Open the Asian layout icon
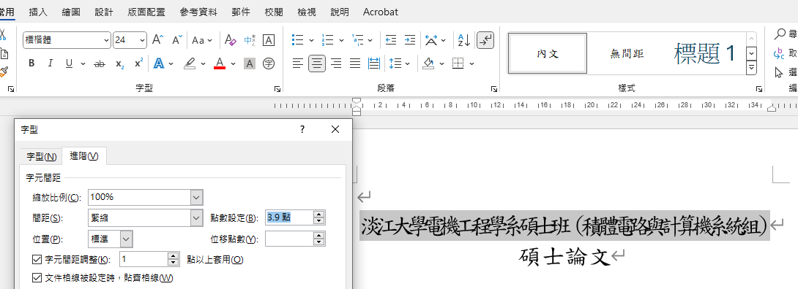The height and width of the screenshot is (289, 798). 431,40
